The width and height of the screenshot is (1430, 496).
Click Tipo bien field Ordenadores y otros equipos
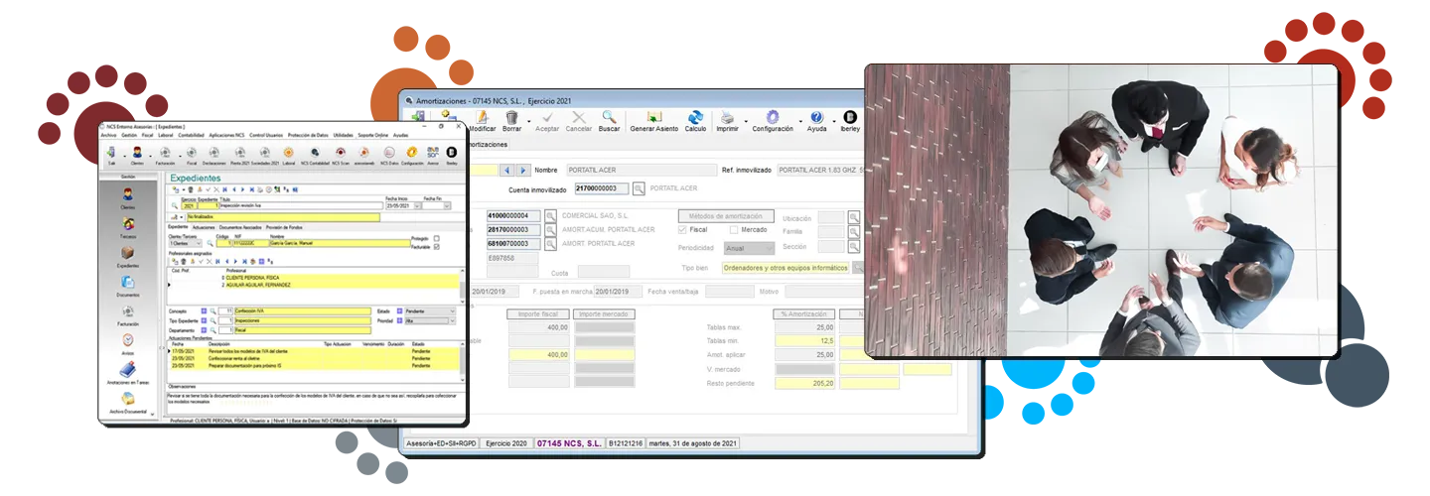(786, 268)
